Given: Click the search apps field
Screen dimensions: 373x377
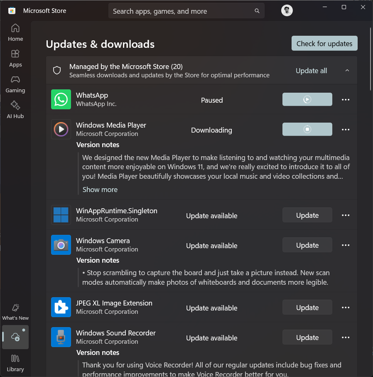Looking at the screenshot, I should (186, 11).
